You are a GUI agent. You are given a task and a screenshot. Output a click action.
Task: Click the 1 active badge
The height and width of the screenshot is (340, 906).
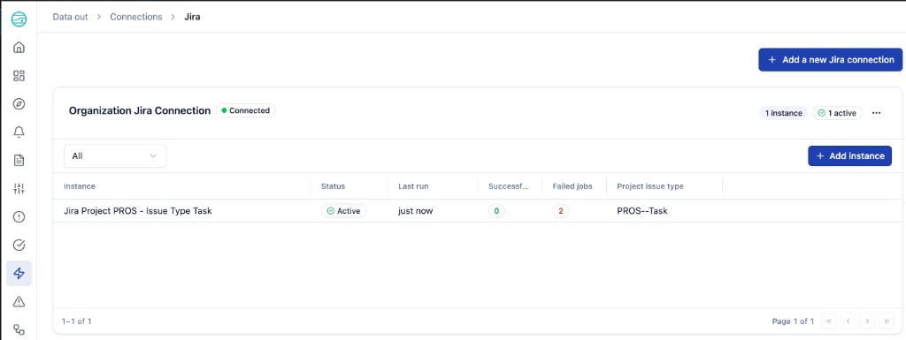tap(837, 113)
